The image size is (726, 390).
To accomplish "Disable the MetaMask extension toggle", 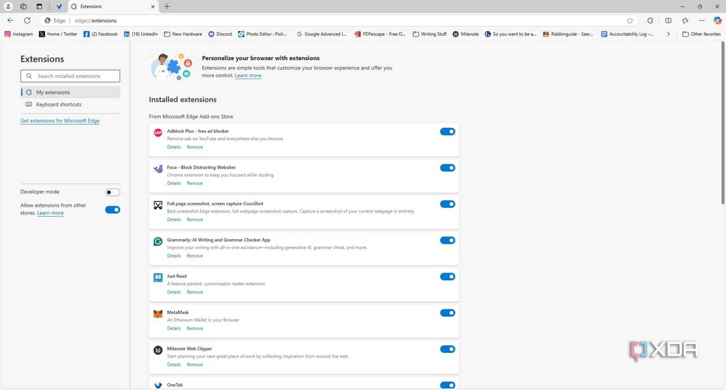I will 447,313.
